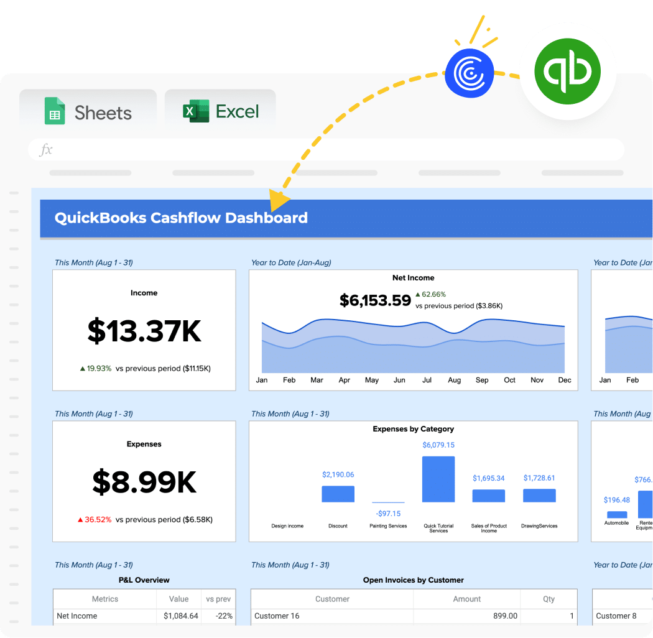653x638 pixels.
Task: Click the Google Sheets file icon
Action: tap(55, 112)
